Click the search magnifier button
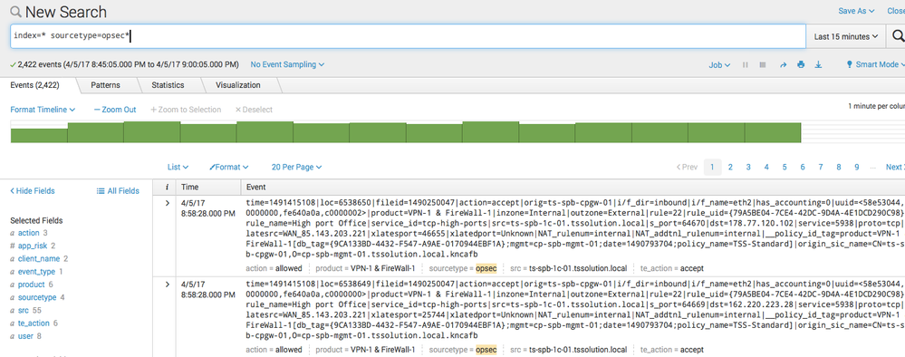905x357 pixels. [x=898, y=36]
